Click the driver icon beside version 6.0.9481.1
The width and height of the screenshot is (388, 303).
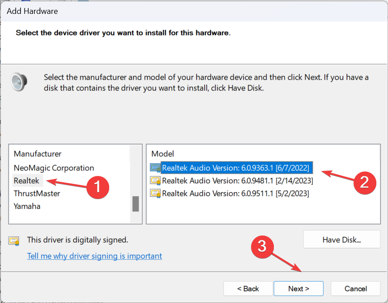(x=155, y=181)
